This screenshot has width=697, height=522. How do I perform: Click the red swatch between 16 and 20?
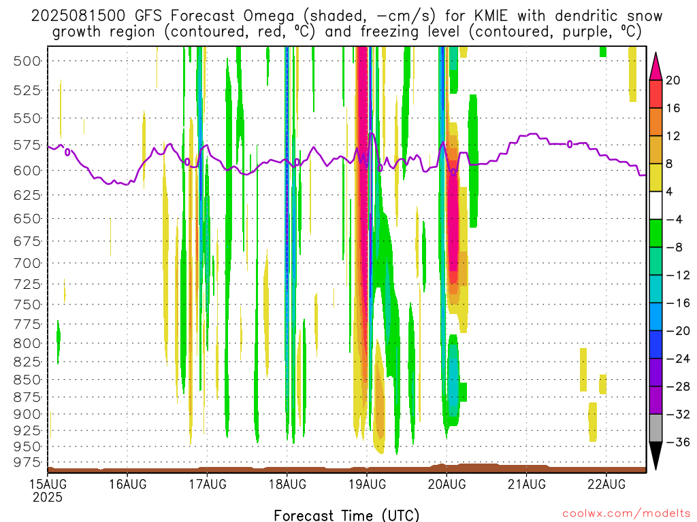(x=655, y=94)
